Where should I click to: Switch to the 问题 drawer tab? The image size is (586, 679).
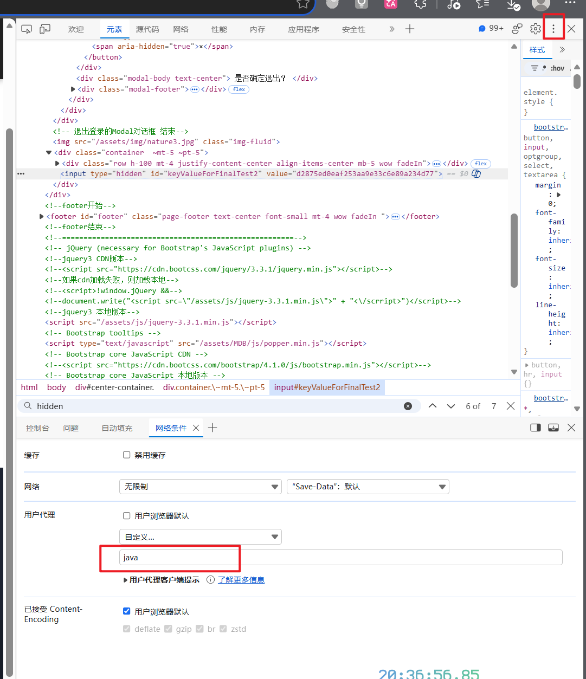[x=71, y=428]
